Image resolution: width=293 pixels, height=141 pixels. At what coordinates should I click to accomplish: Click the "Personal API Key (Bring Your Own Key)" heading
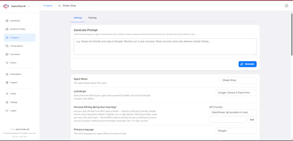(95, 107)
